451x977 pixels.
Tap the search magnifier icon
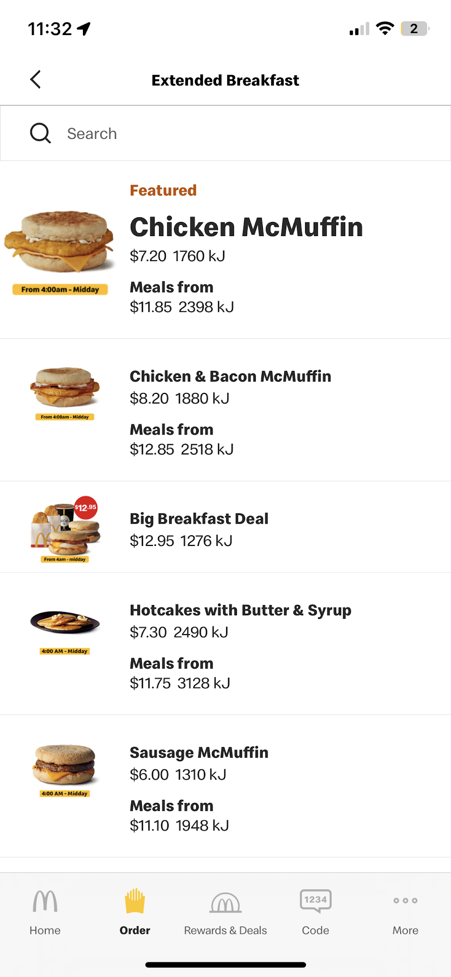40,133
